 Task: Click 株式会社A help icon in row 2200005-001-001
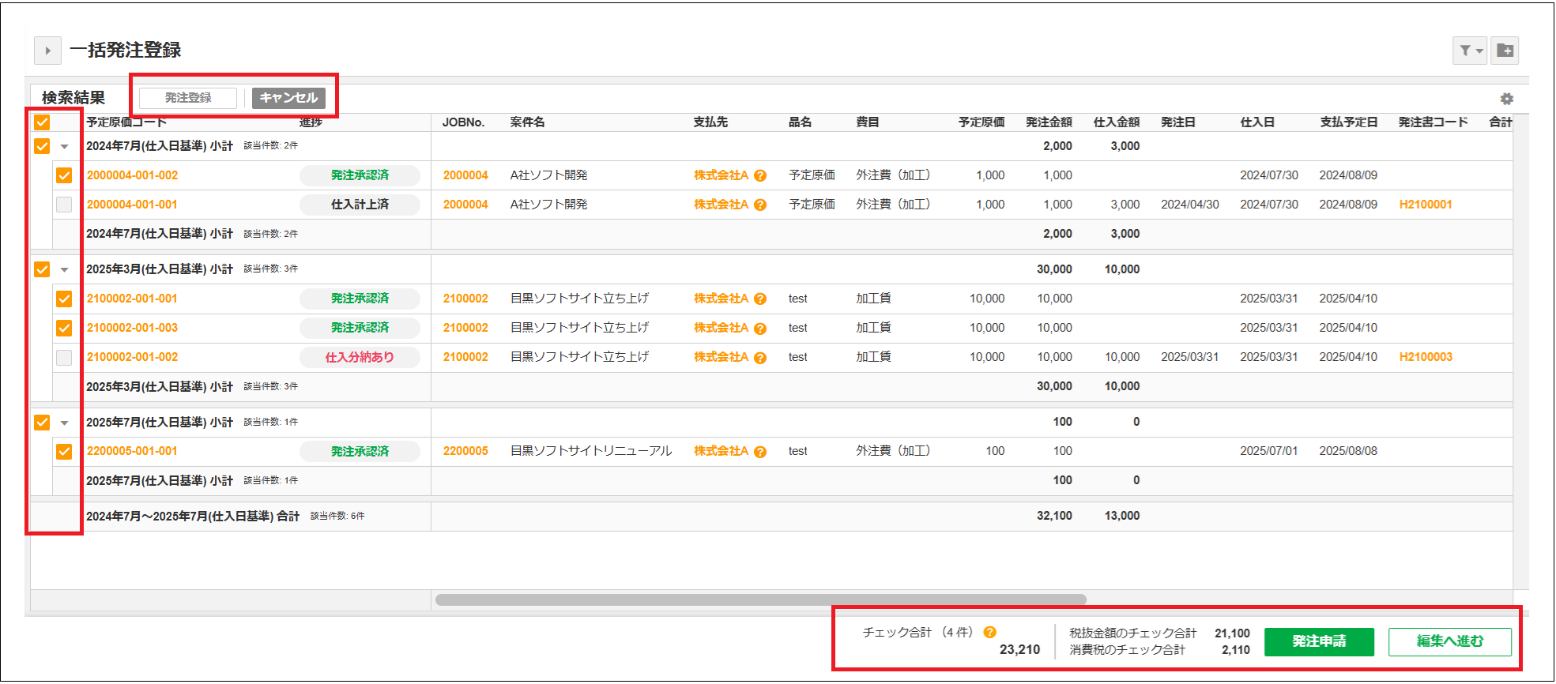[x=760, y=452]
